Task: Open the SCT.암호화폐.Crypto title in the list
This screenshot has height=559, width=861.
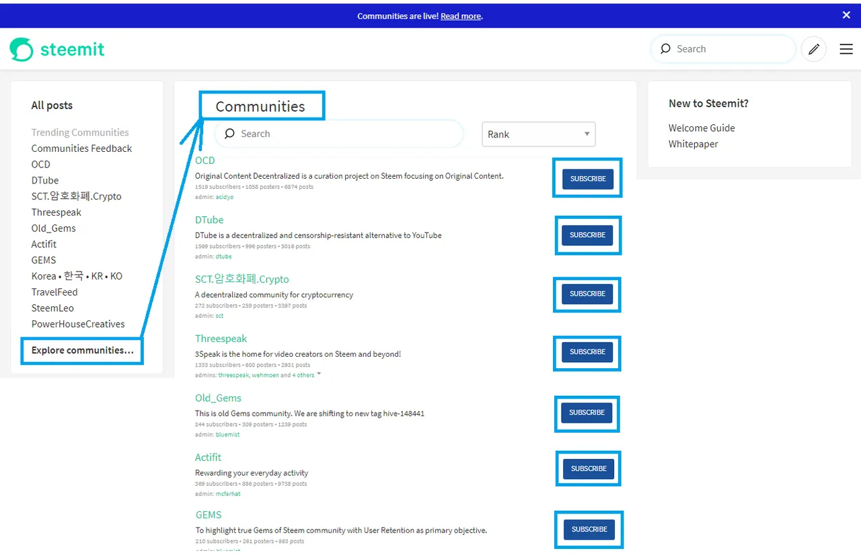Action: [242, 279]
